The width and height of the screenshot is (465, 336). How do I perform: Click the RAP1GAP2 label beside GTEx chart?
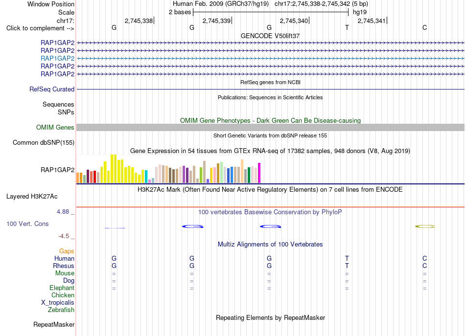coord(58,170)
